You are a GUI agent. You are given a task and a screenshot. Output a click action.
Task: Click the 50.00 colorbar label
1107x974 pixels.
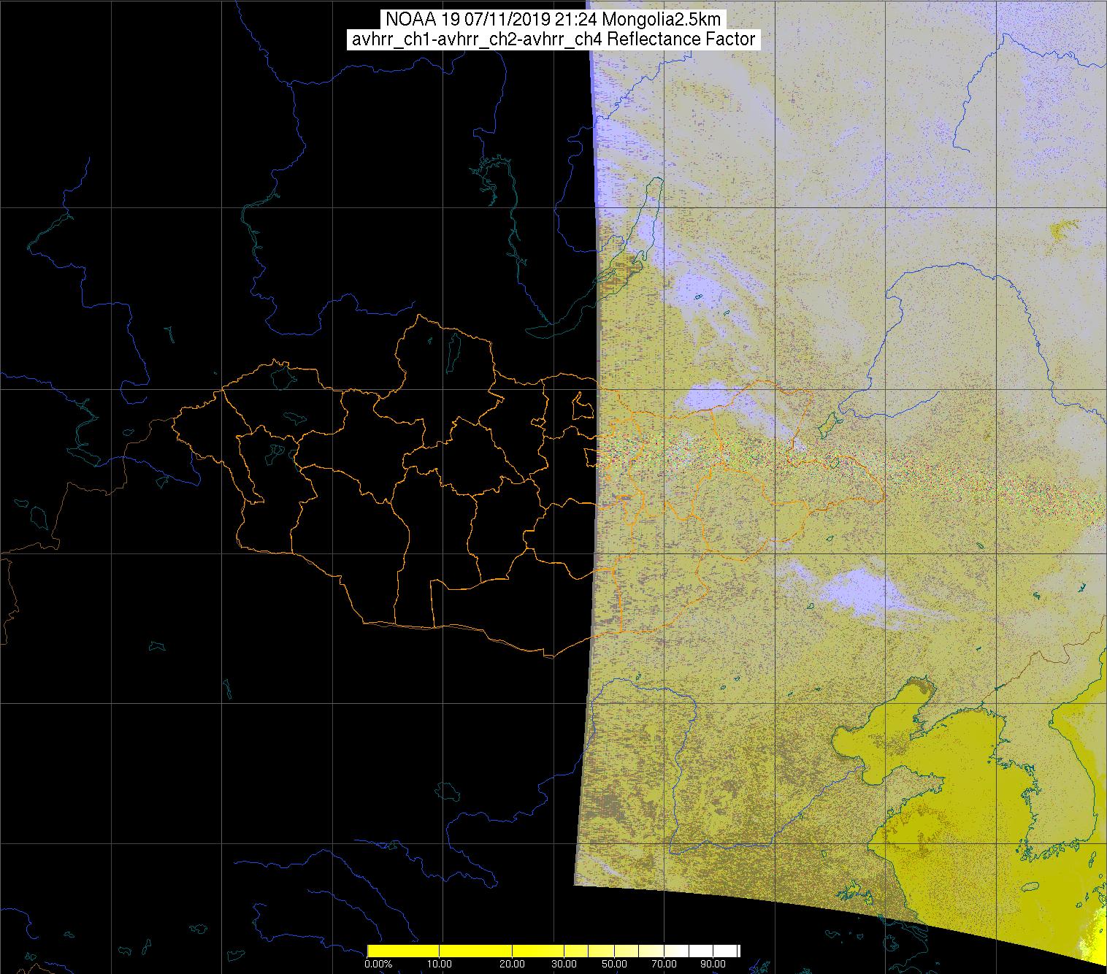[615, 965]
